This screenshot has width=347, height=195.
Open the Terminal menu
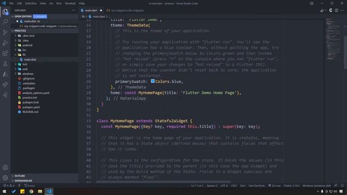click(x=70, y=3)
